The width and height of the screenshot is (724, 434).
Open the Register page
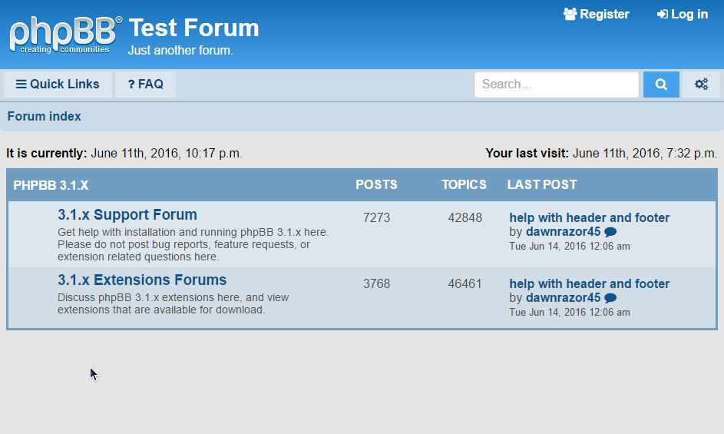click(596, 14)
